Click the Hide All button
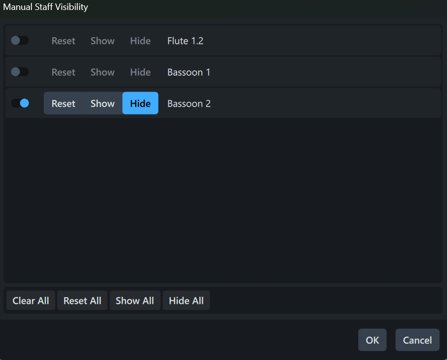This screenshot has width=447, height=360. click(x=186, y=301)
